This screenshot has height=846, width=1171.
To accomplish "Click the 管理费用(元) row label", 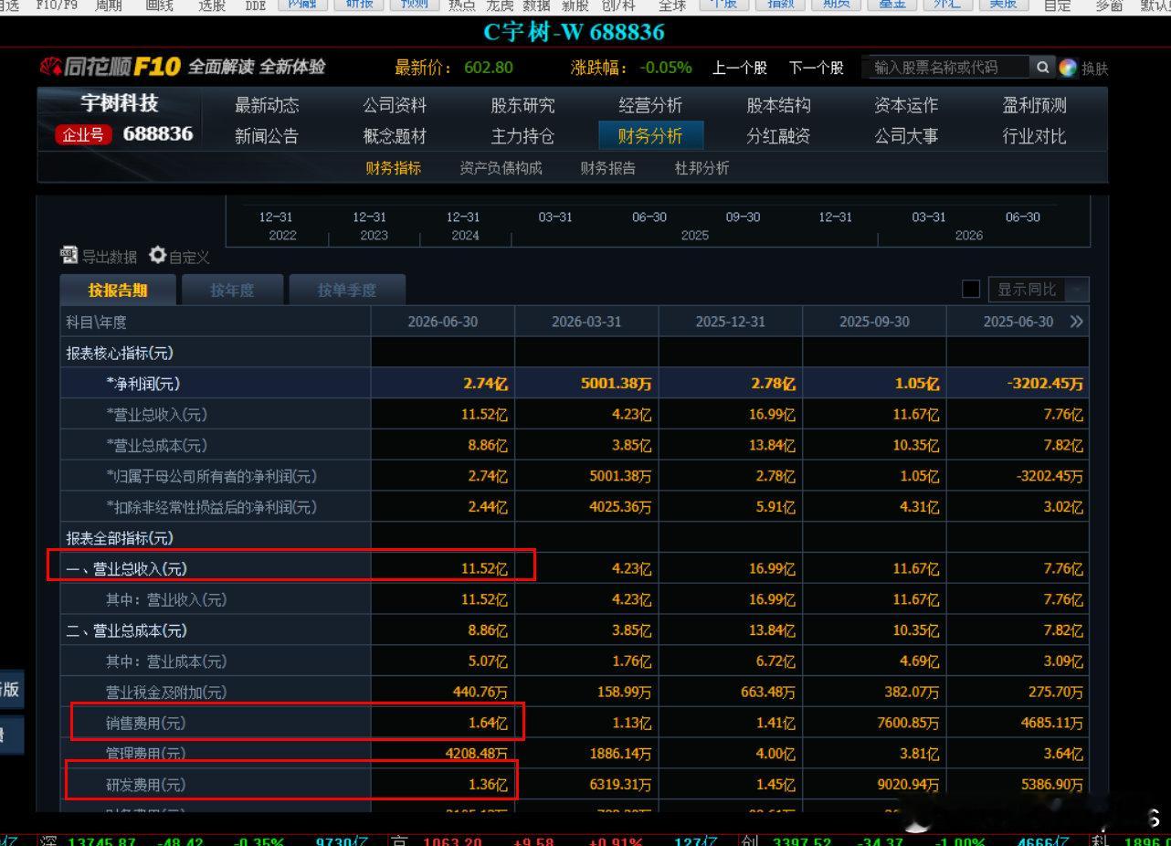I will 145,754.
